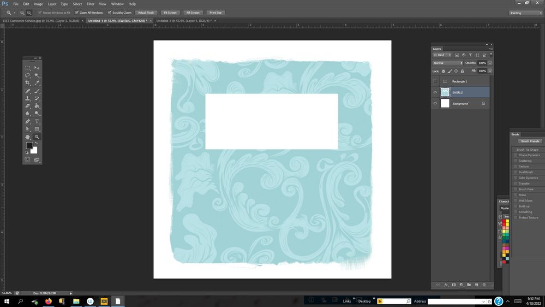545x307 pixels.
Task: Switch to the Untitled-2 document tab
Action: click(x=184, y=21)
